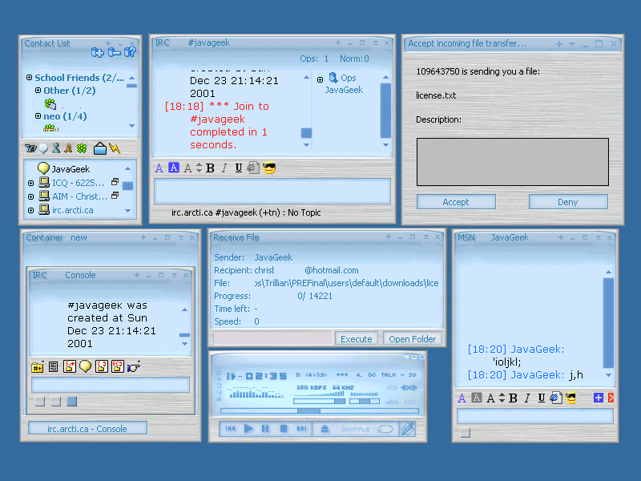Expand the irc.arcti.ca connection node

point(30,210)
